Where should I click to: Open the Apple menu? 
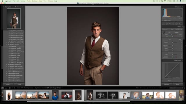click(x=2, y=1)
